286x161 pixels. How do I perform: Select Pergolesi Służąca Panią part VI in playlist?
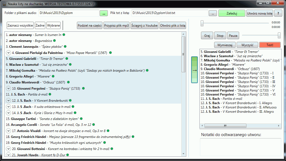tap(238, 94)
